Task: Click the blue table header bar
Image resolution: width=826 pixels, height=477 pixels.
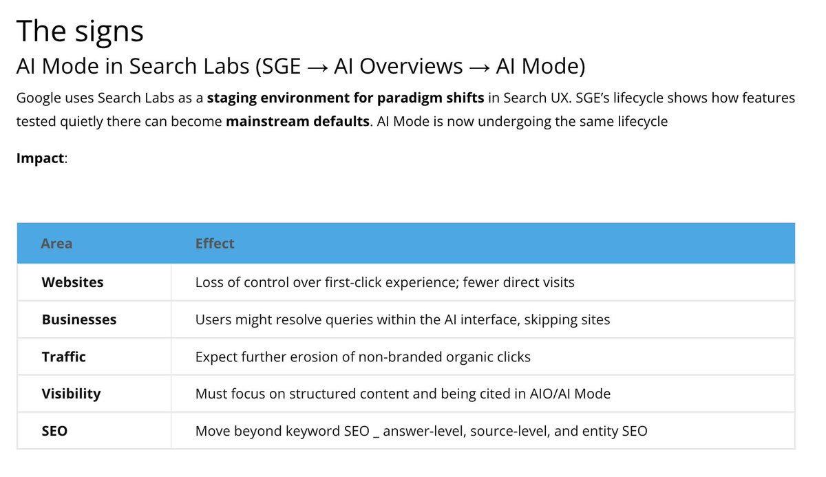Action: (x=406, y=243)
